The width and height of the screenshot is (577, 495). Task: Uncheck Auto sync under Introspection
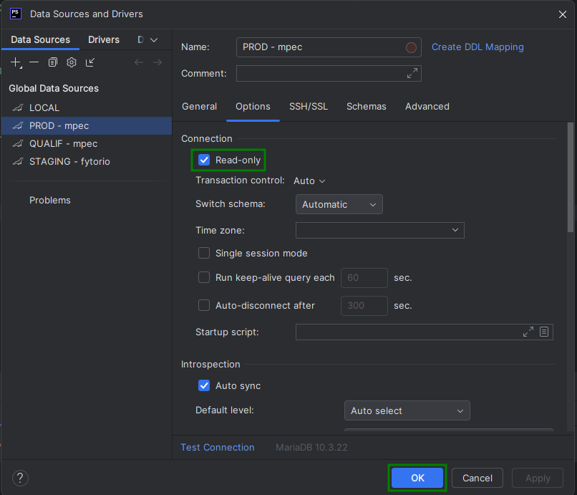(204, 385)
